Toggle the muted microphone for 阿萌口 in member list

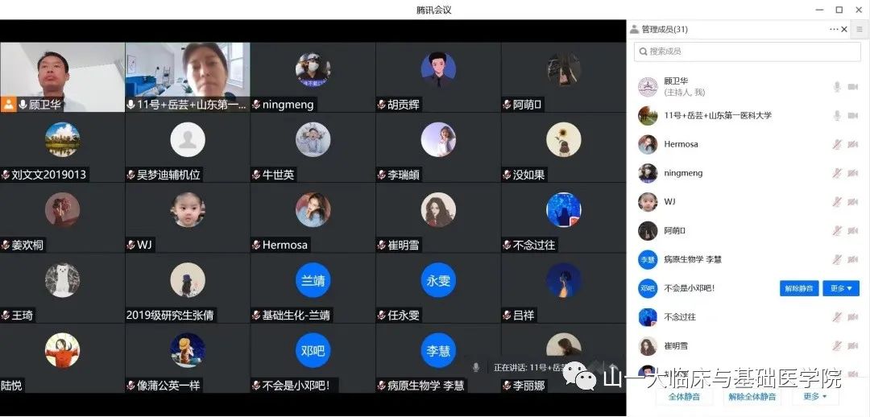click(x=837, y=231)
